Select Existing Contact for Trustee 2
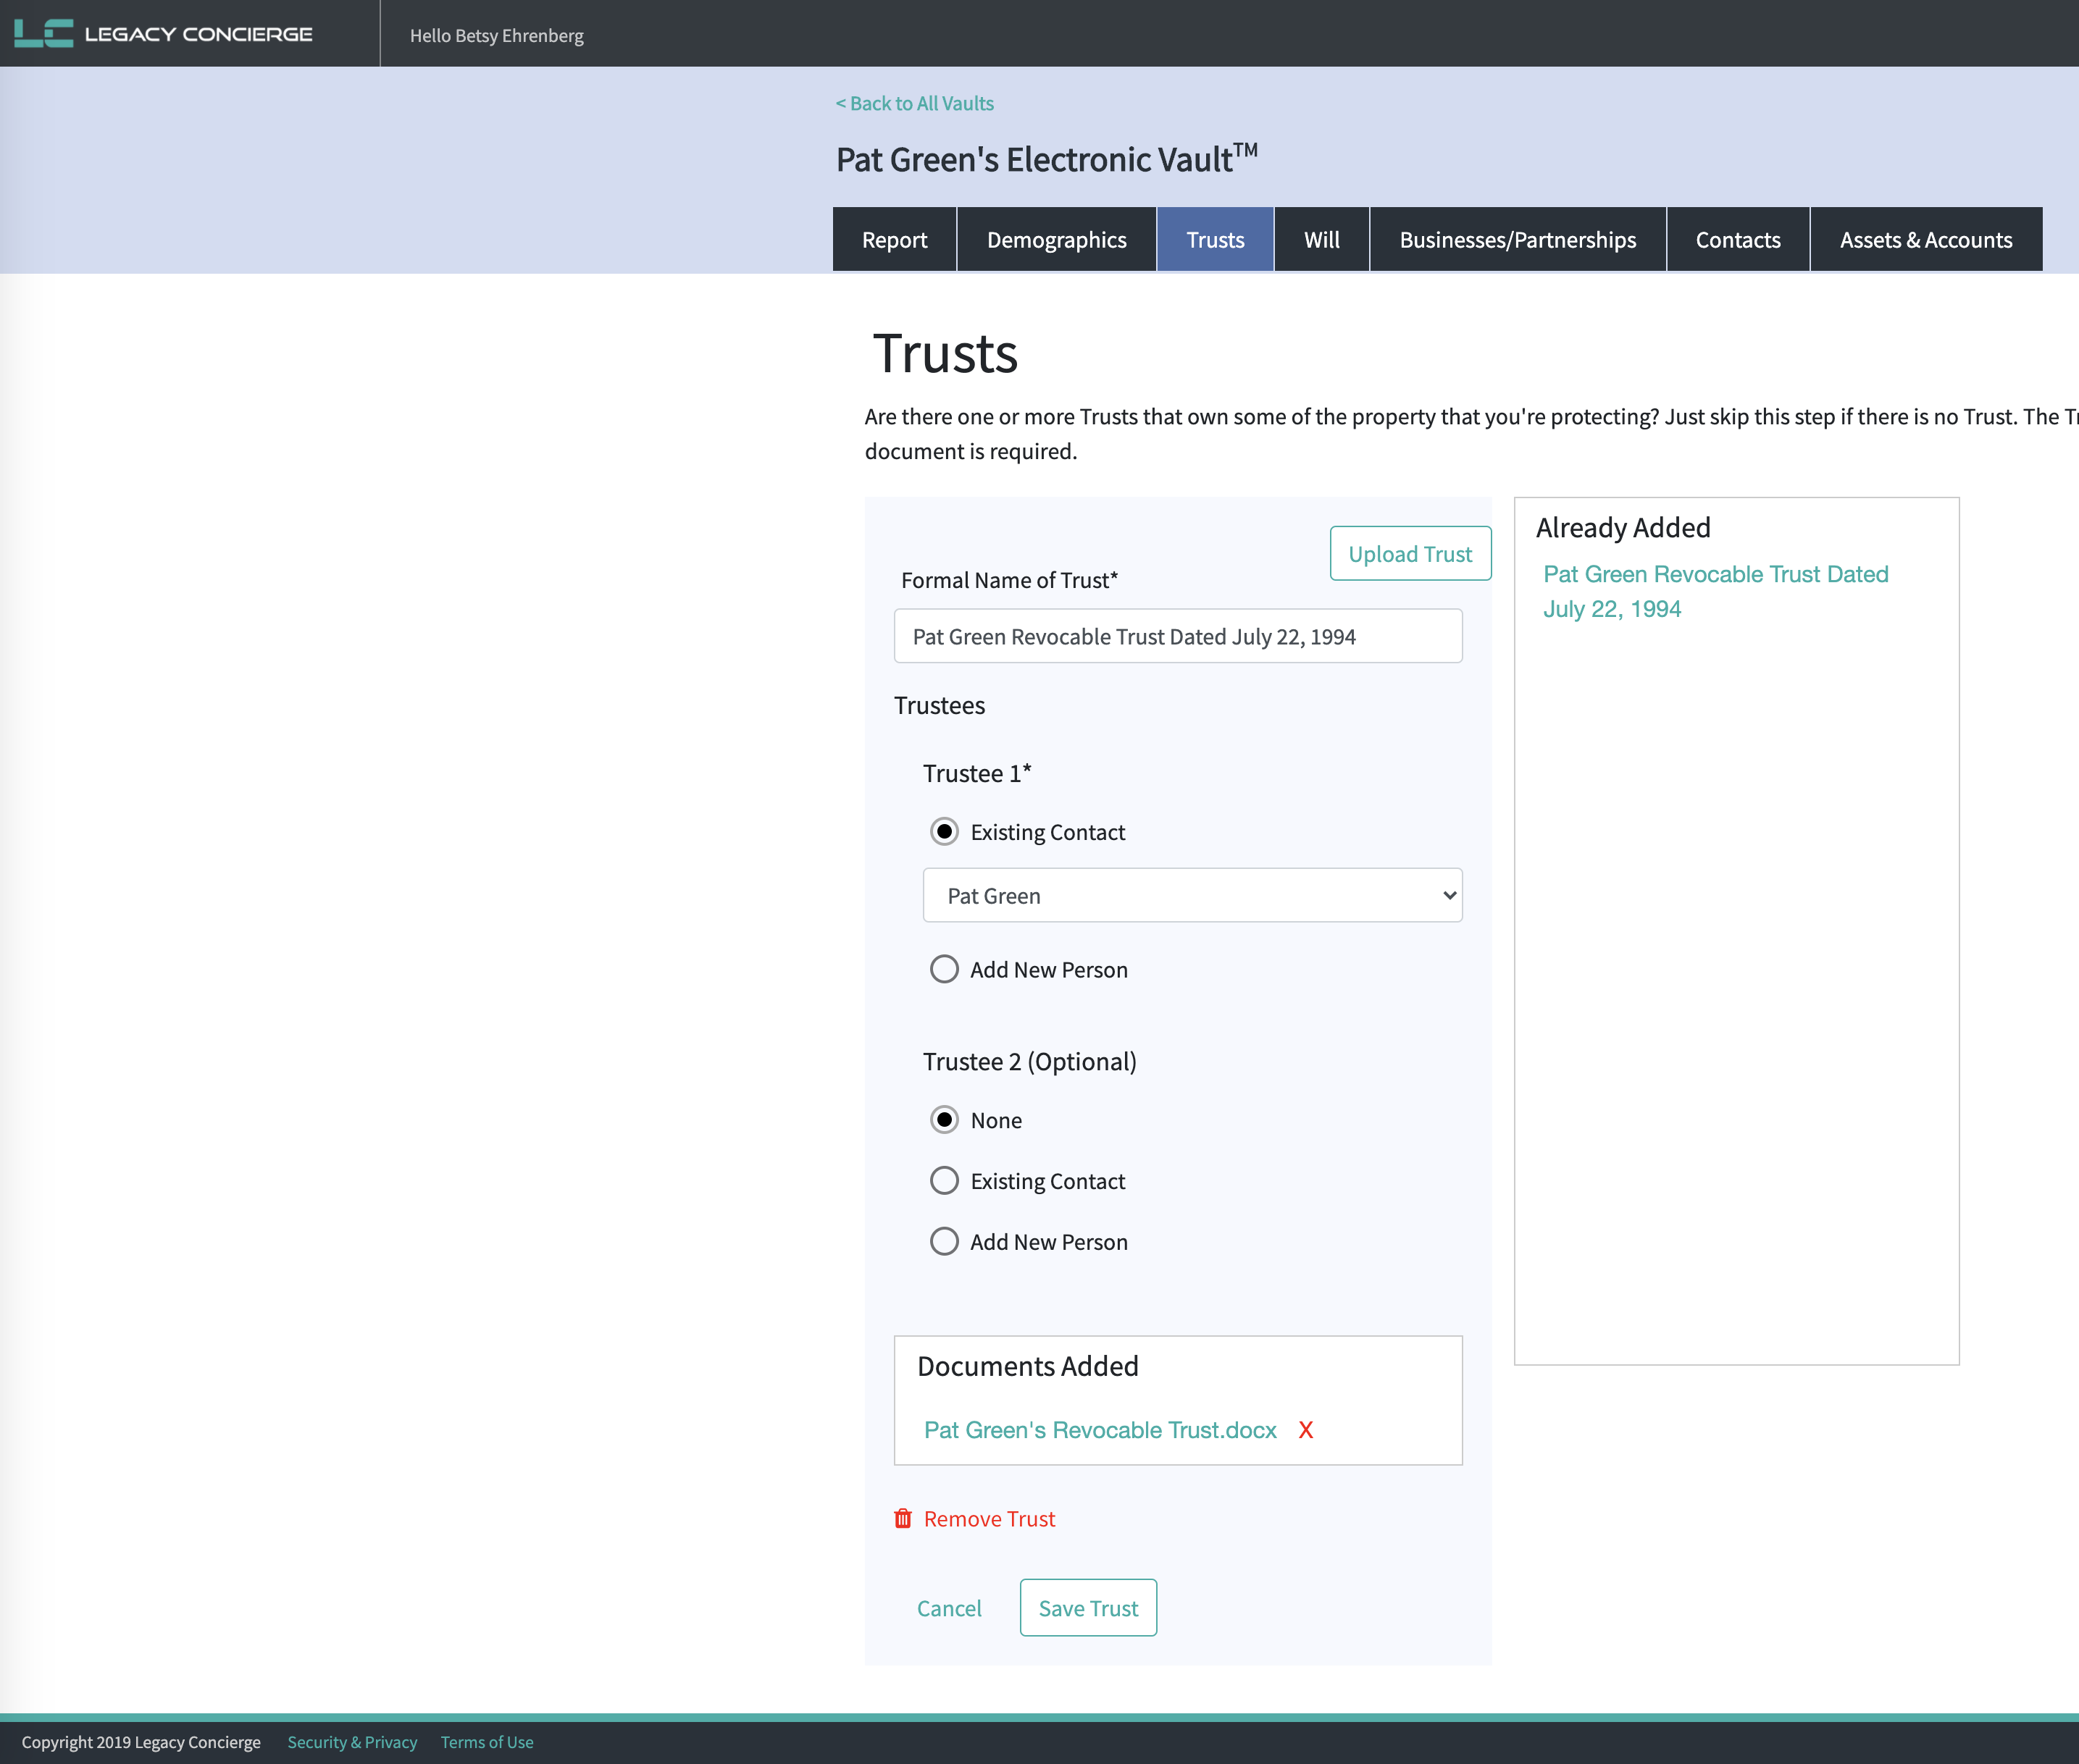 tap(943, 1181)
